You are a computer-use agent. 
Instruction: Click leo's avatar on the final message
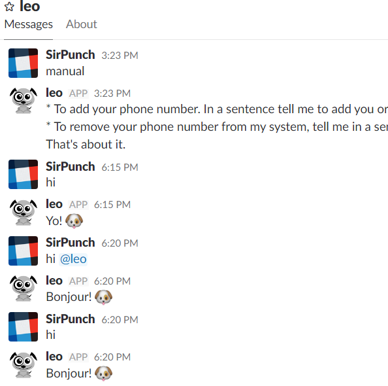23,364
